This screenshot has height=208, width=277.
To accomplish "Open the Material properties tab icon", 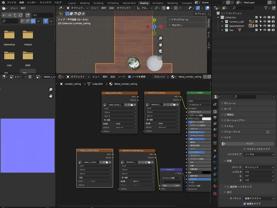I will pos(215,186).
